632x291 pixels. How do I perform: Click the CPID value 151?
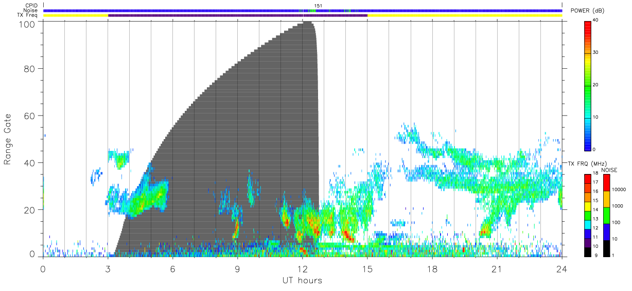319,6
